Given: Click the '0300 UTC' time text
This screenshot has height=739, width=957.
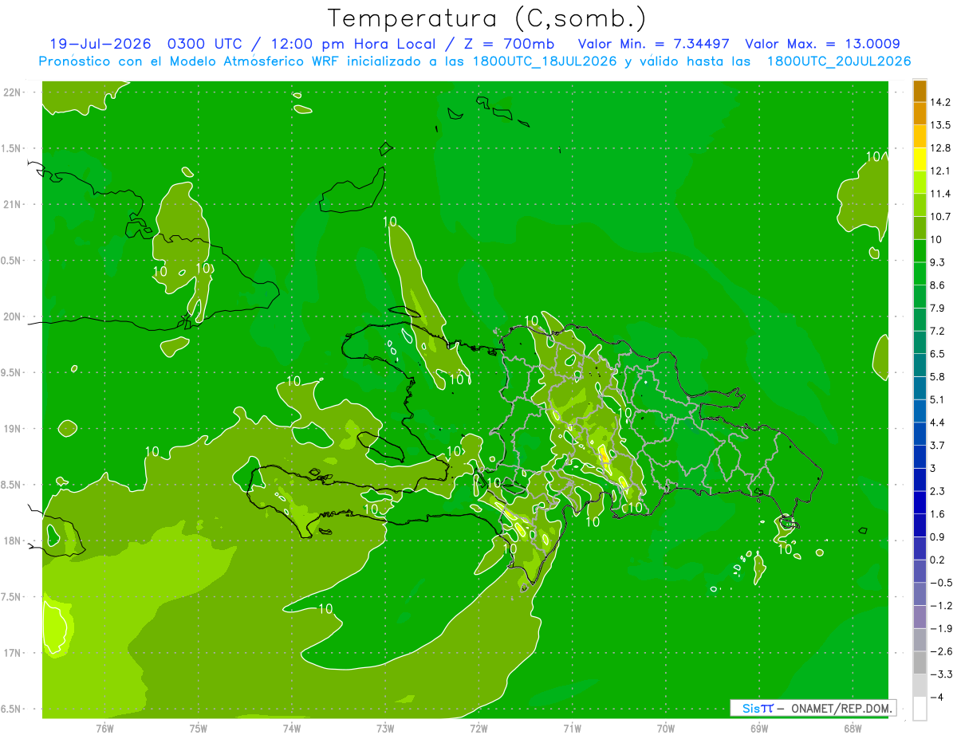Looking at the screenshot, I should [x=206, y=44].
